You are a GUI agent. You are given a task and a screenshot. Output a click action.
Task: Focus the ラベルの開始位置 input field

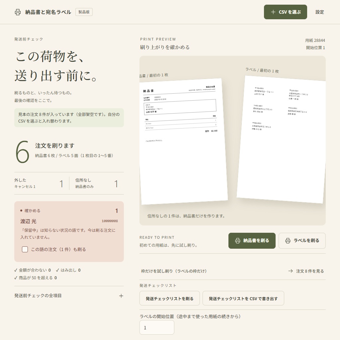tap(157, 327)
